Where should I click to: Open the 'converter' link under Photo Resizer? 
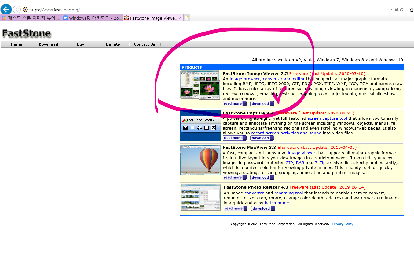[x=254, y=193]
